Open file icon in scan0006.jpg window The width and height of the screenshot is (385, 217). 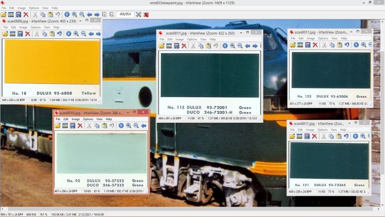[5, 34]
